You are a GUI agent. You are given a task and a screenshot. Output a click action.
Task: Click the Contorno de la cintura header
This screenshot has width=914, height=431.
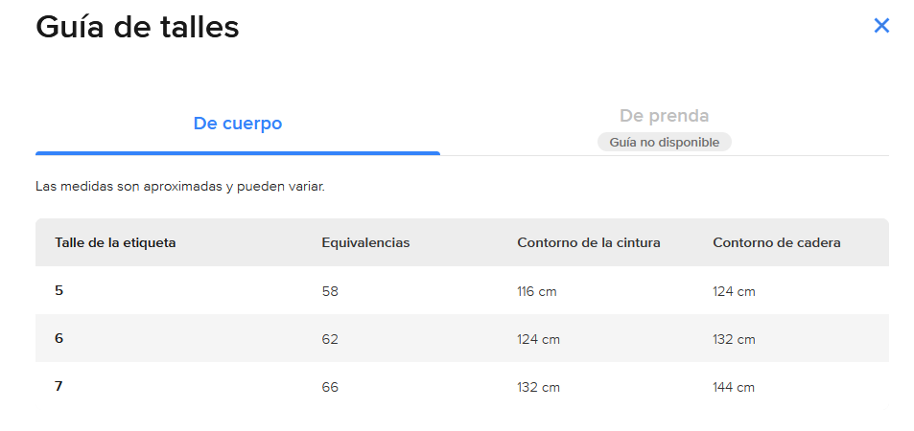click(588, 242)
